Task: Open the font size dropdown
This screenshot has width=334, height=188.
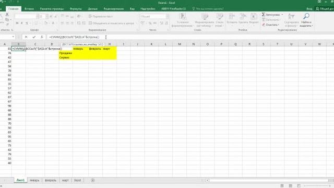Action: (47, 16)
